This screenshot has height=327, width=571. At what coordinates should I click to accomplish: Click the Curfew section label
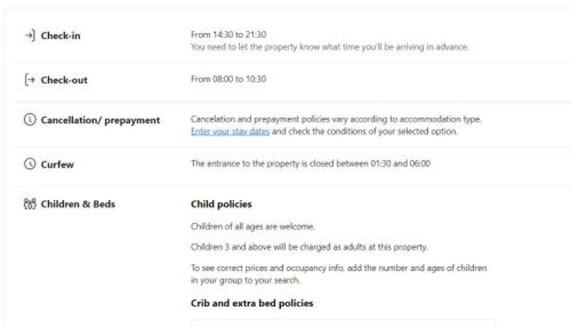pos(57,164)
